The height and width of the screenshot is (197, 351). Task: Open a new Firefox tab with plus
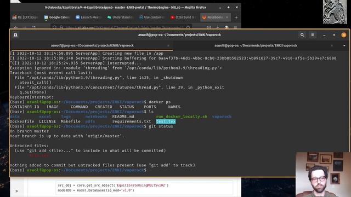coord(236,17)
